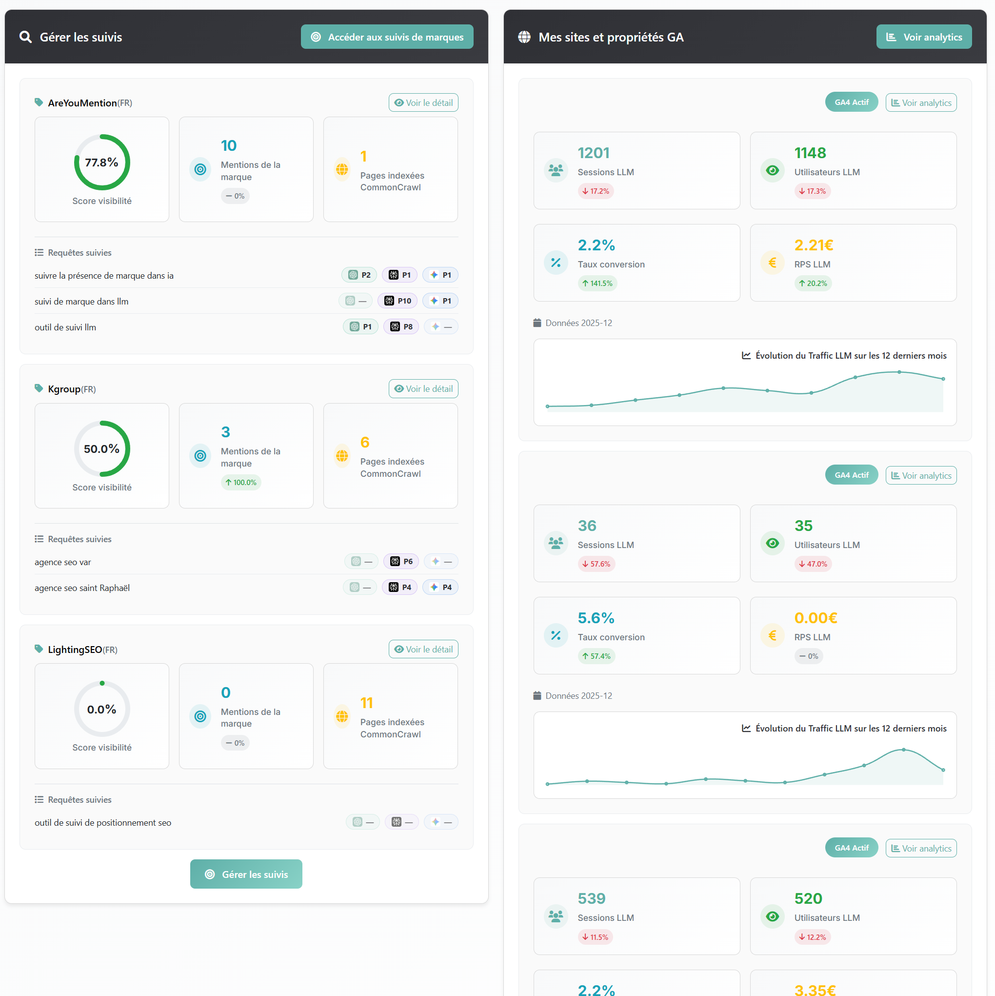Click the Perplexity P10 badge for 'suivi de marque dans llm'
This screenshot has height=996, width=995.
[x=398, y=301]
